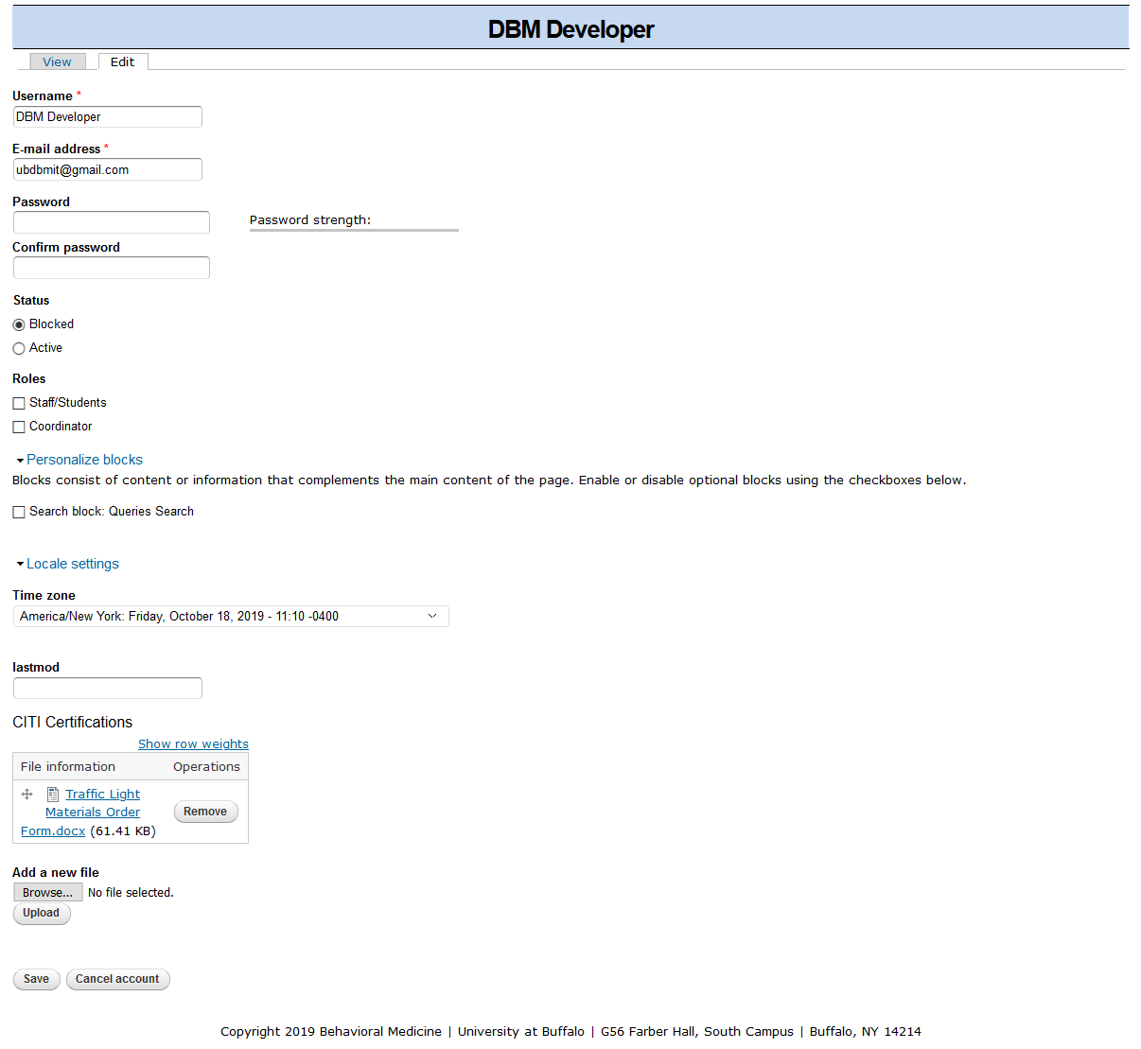Click the drag handle for the file row

pos(27,795)
